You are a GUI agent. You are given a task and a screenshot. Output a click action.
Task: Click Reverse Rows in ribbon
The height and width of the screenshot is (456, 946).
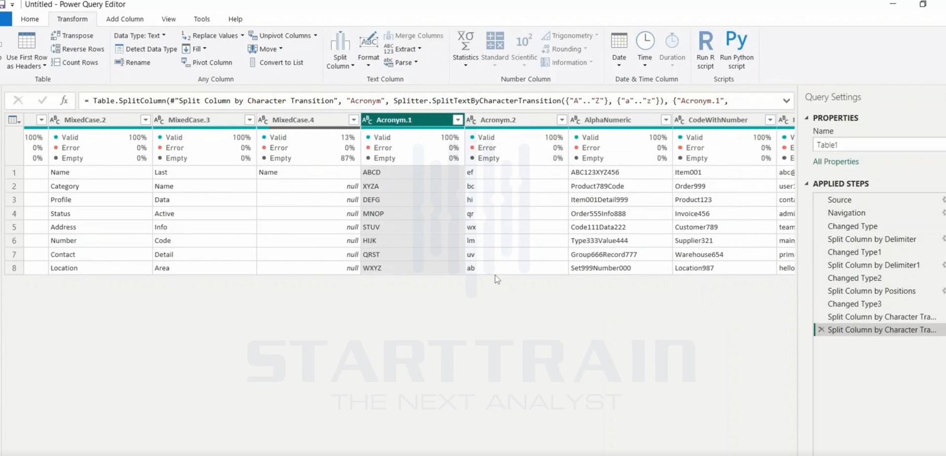click(77, 49)
